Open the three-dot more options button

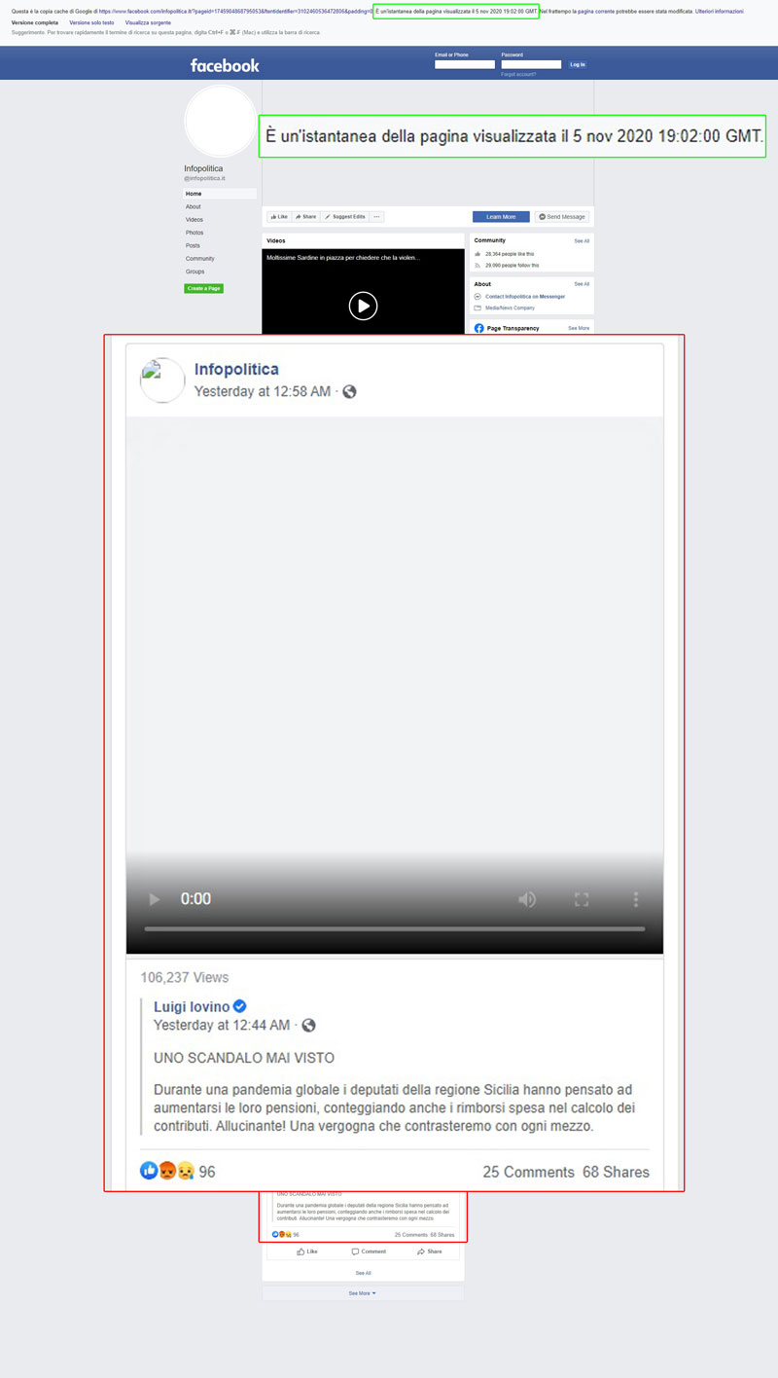pyautogui.click(x=377, y=217)
